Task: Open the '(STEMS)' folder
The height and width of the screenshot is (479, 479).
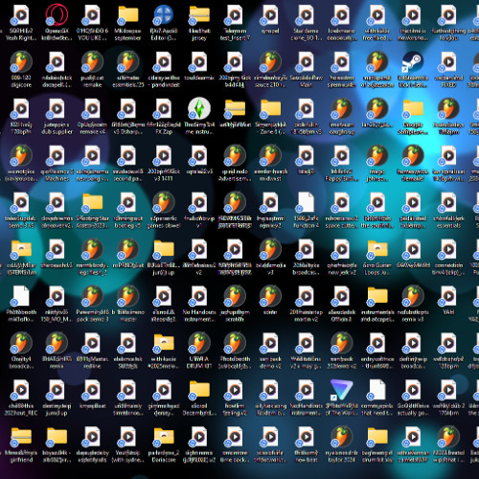Action: click(x=21, y=249)
